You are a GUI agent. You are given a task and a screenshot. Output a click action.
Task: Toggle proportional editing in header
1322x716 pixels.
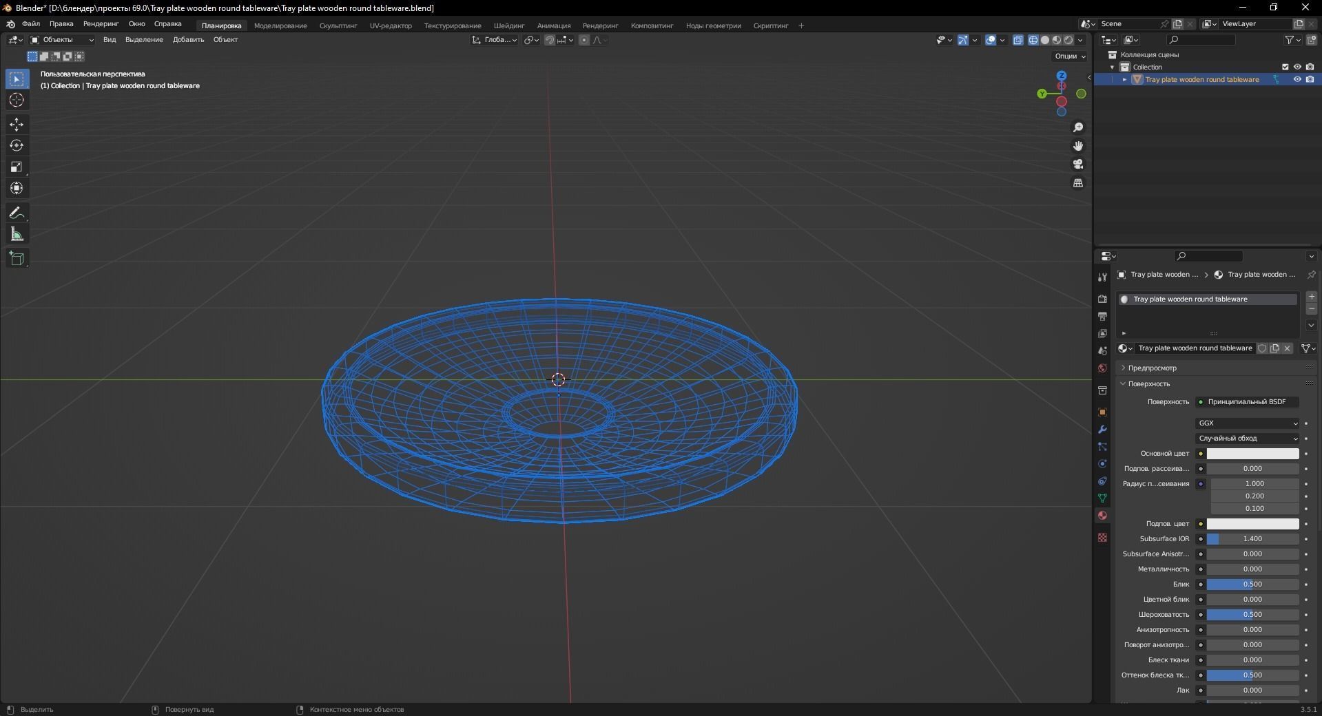point(584,40)
